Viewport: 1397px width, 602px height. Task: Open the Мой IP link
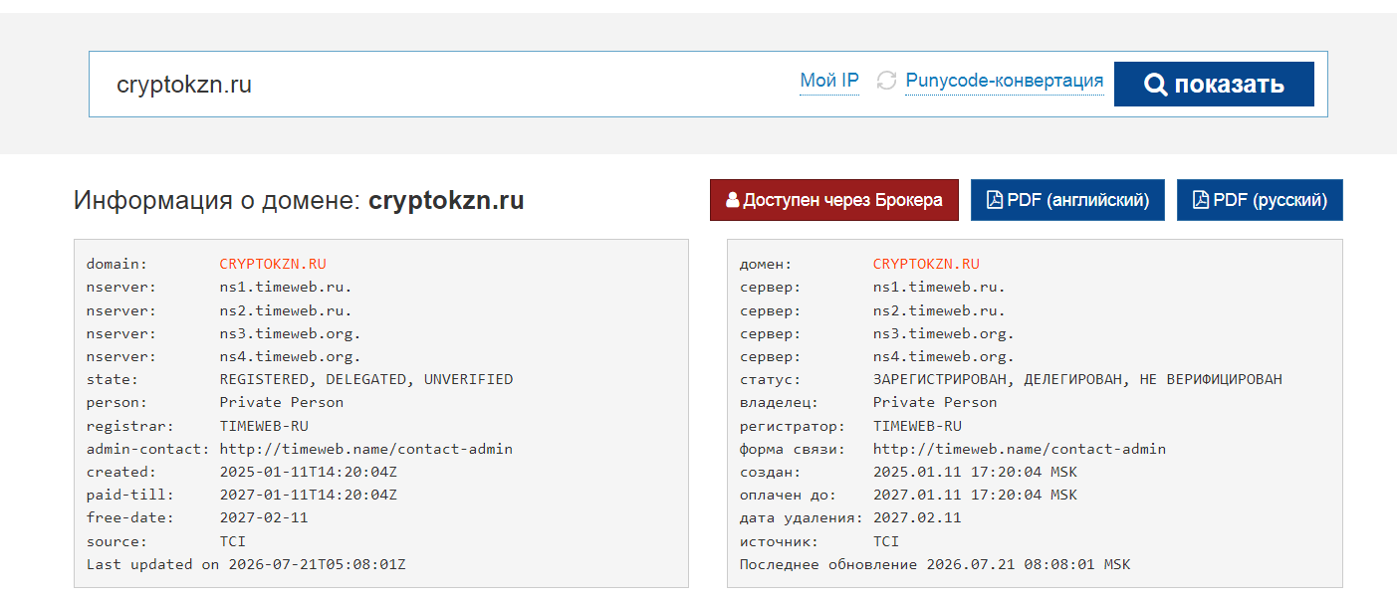[829, 81]
